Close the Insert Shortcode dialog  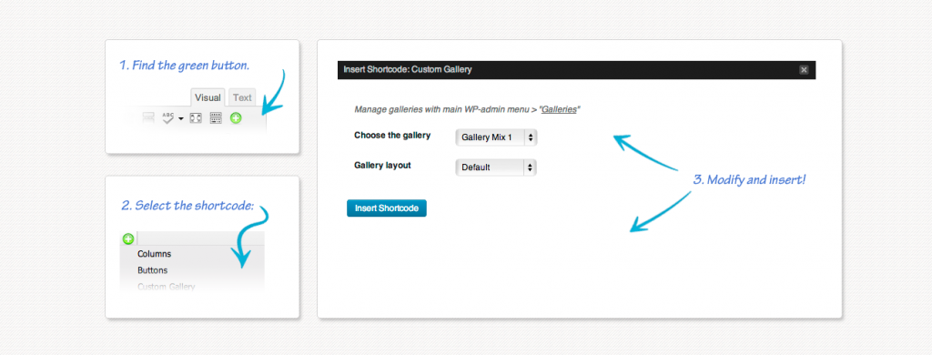click(x=804, y=70)
